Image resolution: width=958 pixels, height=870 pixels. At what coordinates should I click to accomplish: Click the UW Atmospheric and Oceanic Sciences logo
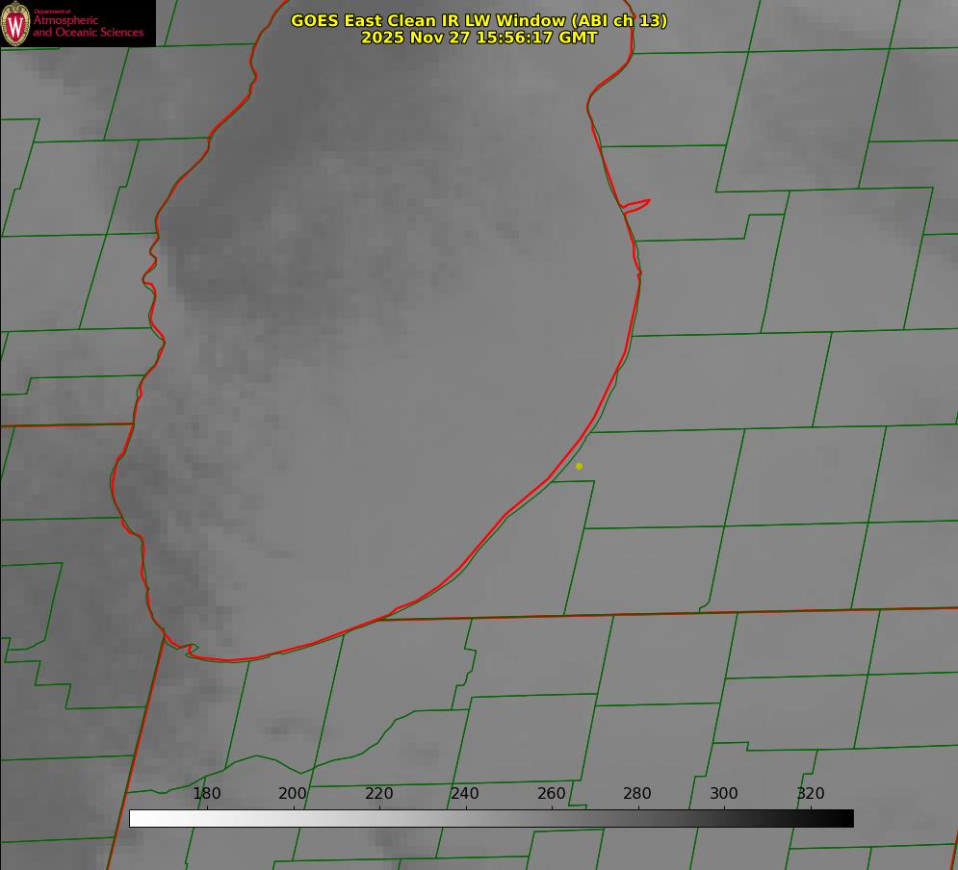(78, 23)
